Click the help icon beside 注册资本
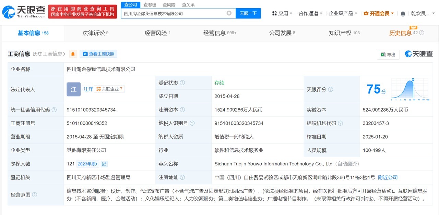This screenshot has width=439, height=215. coord(182,110)
